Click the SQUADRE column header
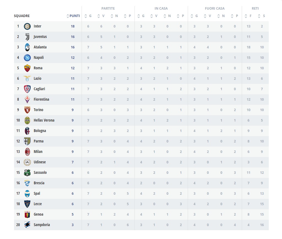This screenshot has width=282, height=239. (22, 16)
